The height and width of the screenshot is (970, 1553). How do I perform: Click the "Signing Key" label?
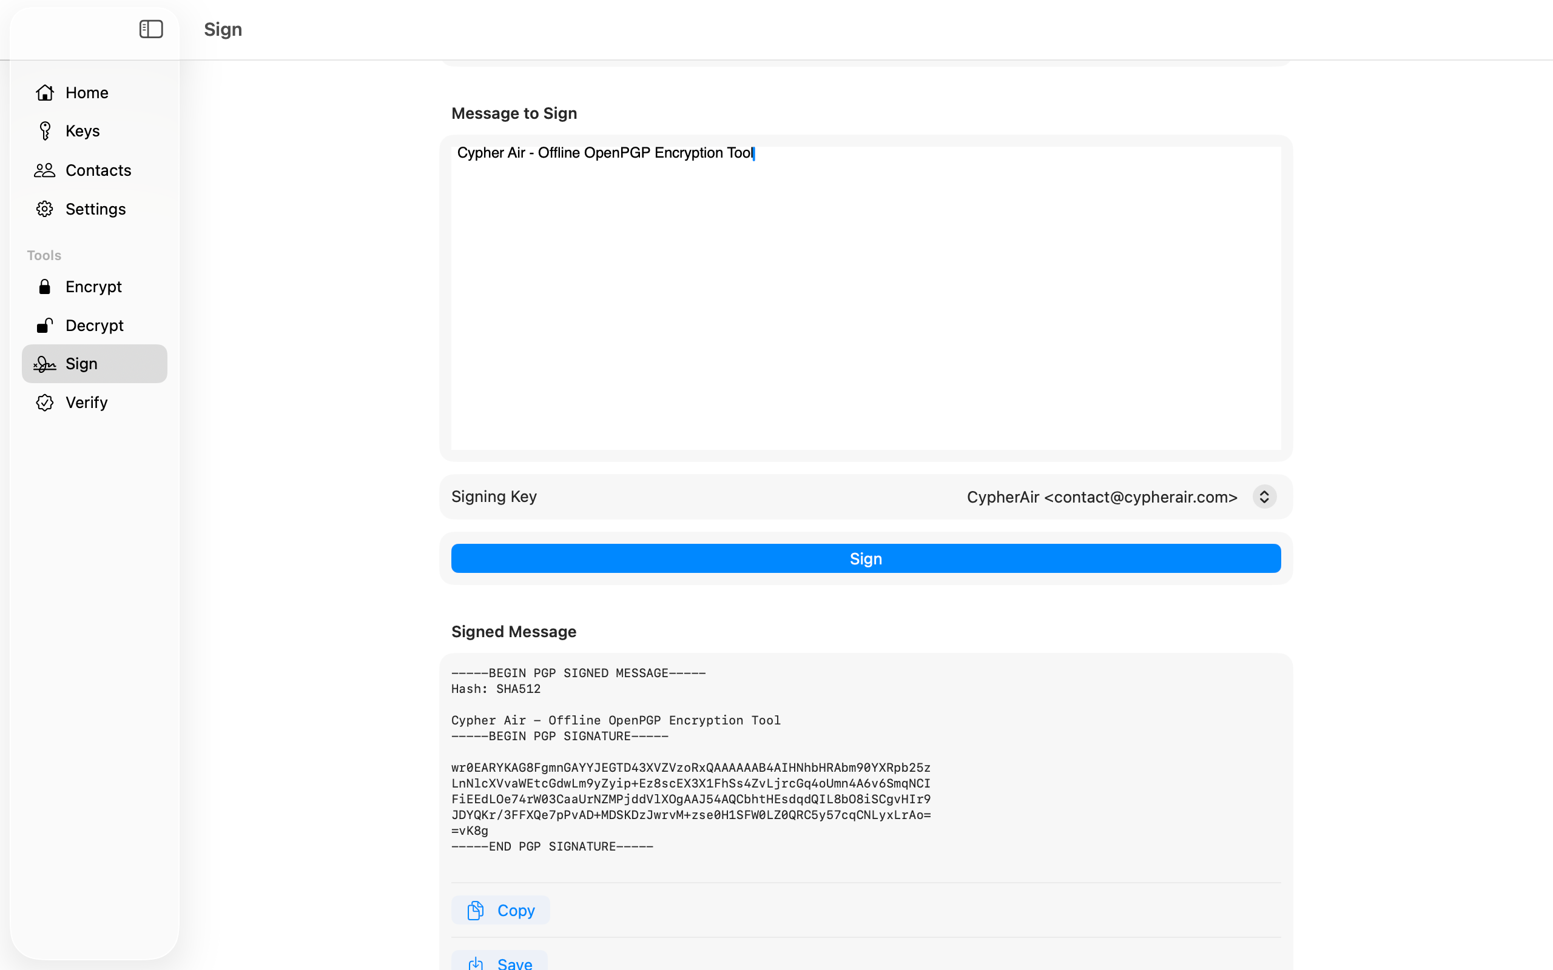tap(493, 497)
